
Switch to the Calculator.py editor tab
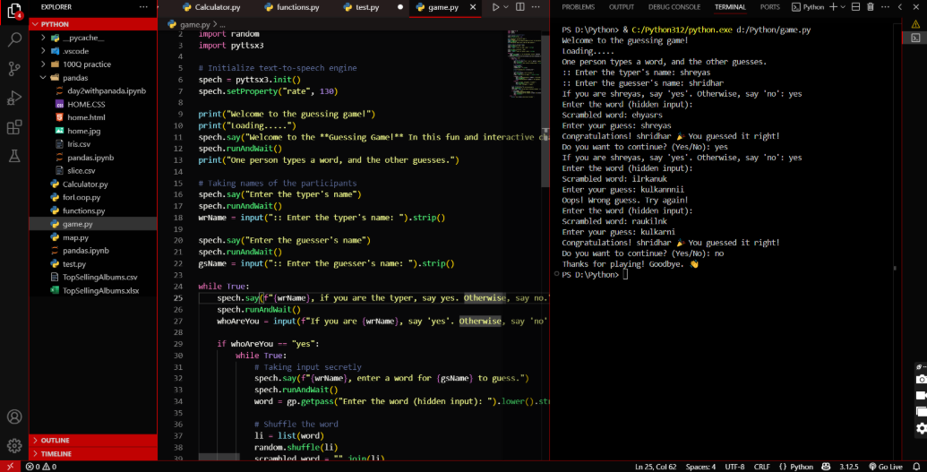point(217,7)
